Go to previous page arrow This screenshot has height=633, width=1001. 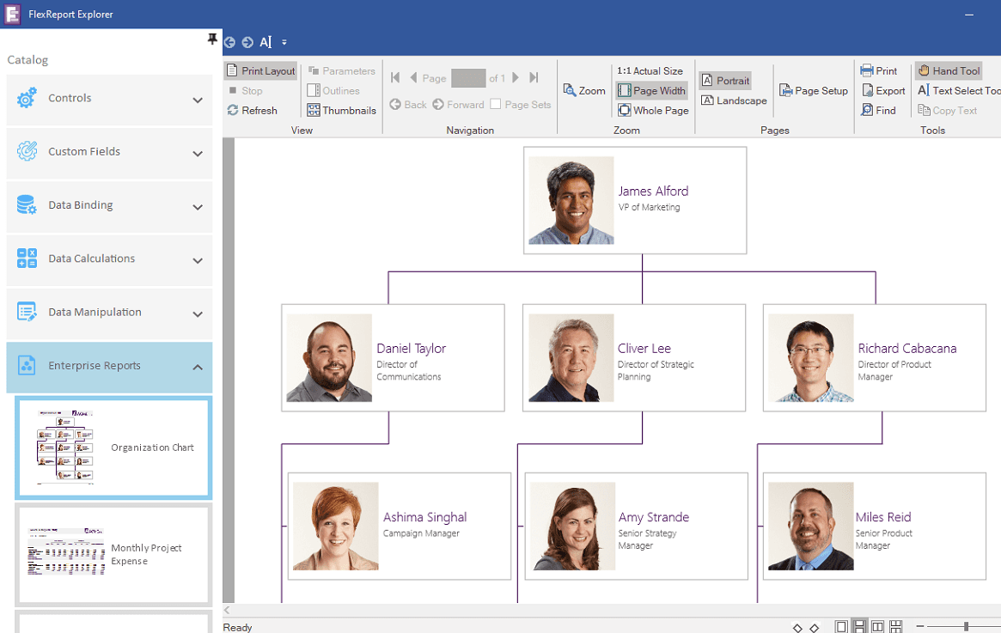click(413, 77)
